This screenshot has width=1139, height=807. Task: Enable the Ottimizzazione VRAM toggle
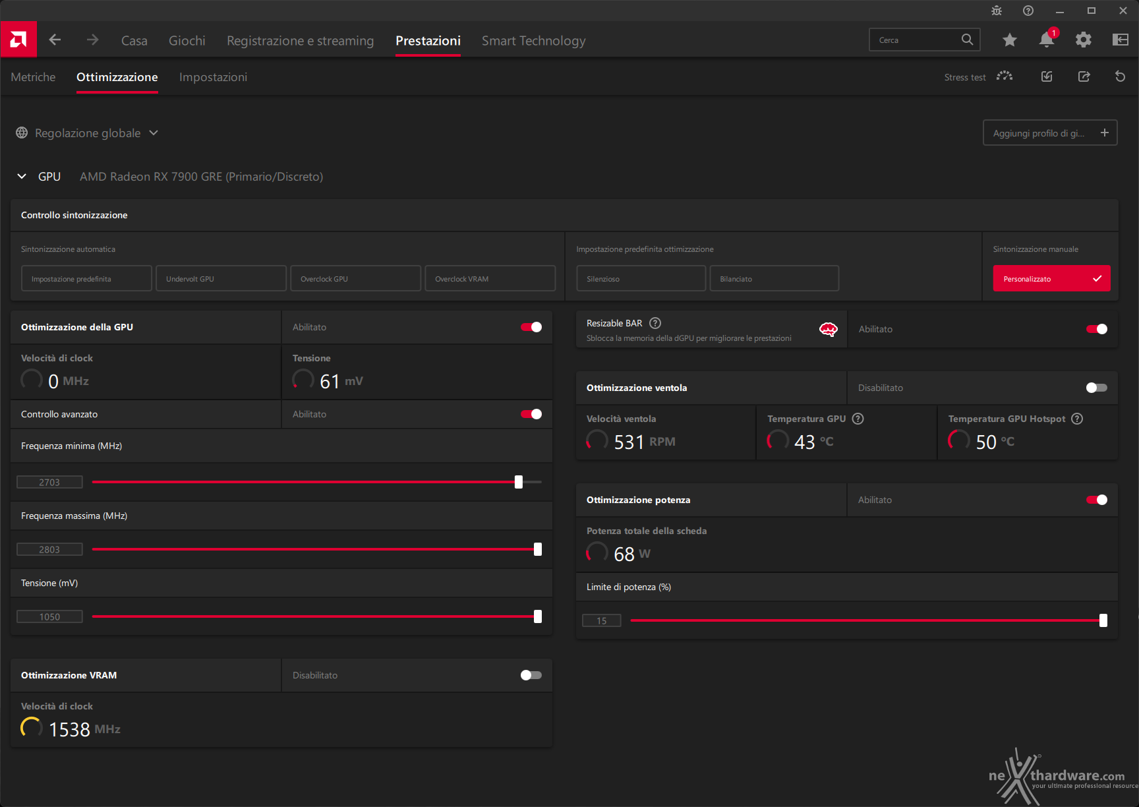tap(531, 675)
